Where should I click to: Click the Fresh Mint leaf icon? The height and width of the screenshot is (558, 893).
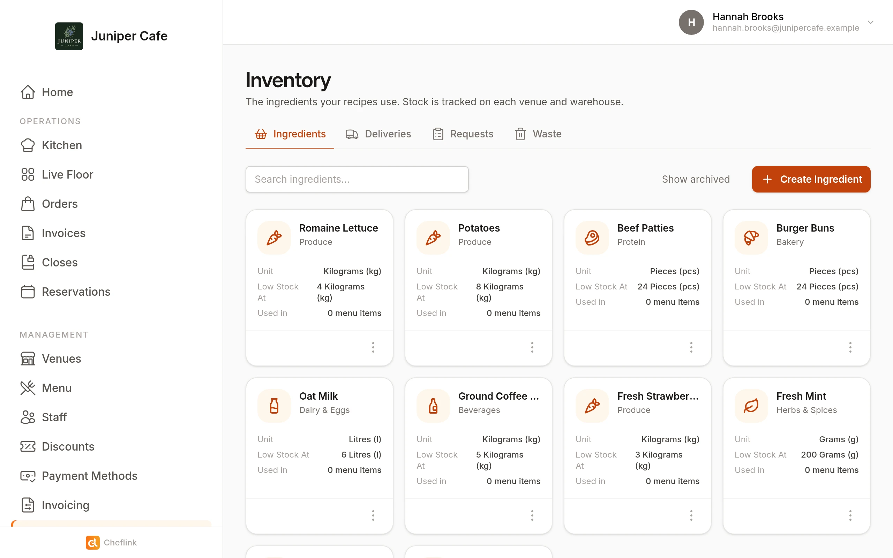751,406
